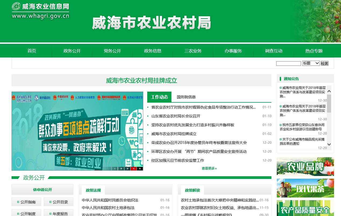This screenshot has height=216, width=341.
Task: Select the 政策解读 tab
Action: point(192,190)
